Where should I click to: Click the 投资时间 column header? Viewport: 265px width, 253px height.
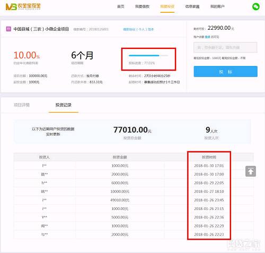[x=209, y=157]
